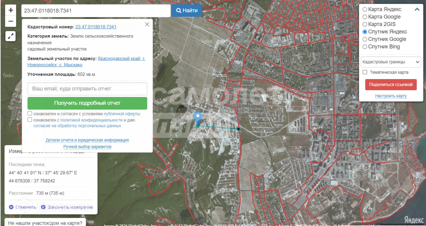The height and width of the screenshot is (226, 426).
Task: Click the Отменить cancel icon
Action: tap(11, 207)
